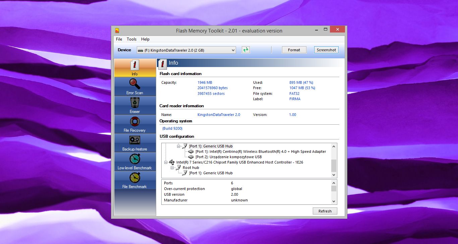Refresh the device list with green arrows icon
The image size is (458, 244).
[245, 50]
